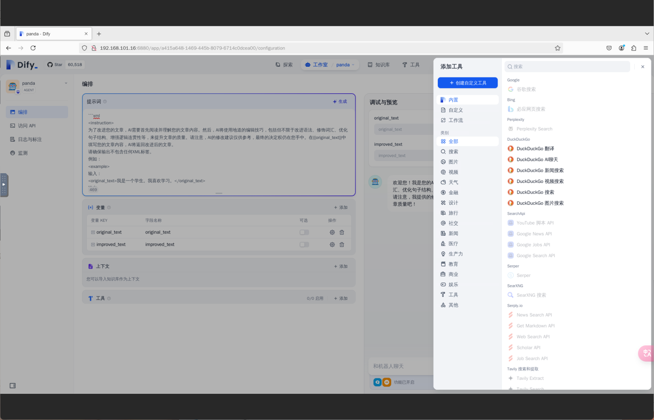This screenshot has height=420, width=654.
Task: Filter category 设计
Action: 468,203
